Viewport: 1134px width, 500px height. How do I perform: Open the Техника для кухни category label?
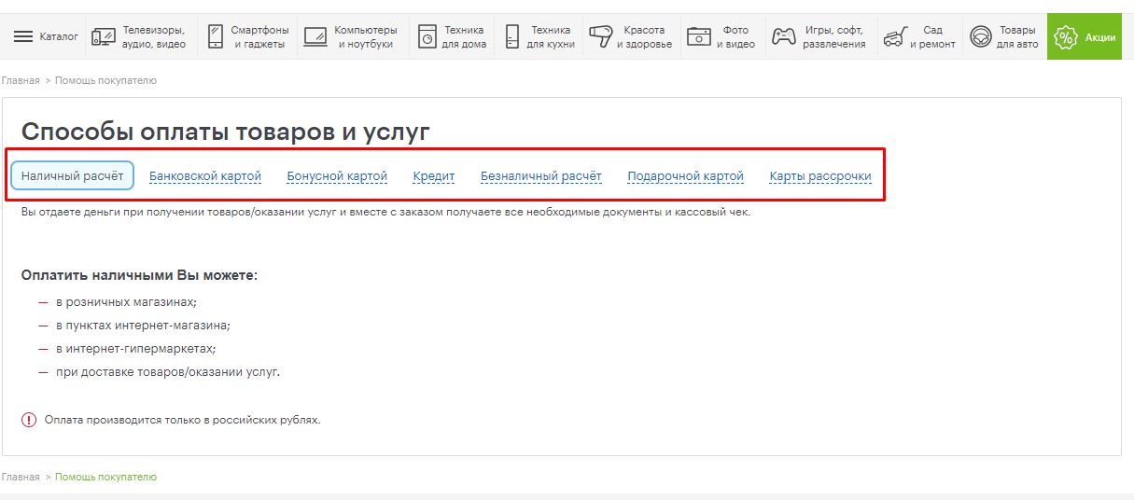point(551,37)
